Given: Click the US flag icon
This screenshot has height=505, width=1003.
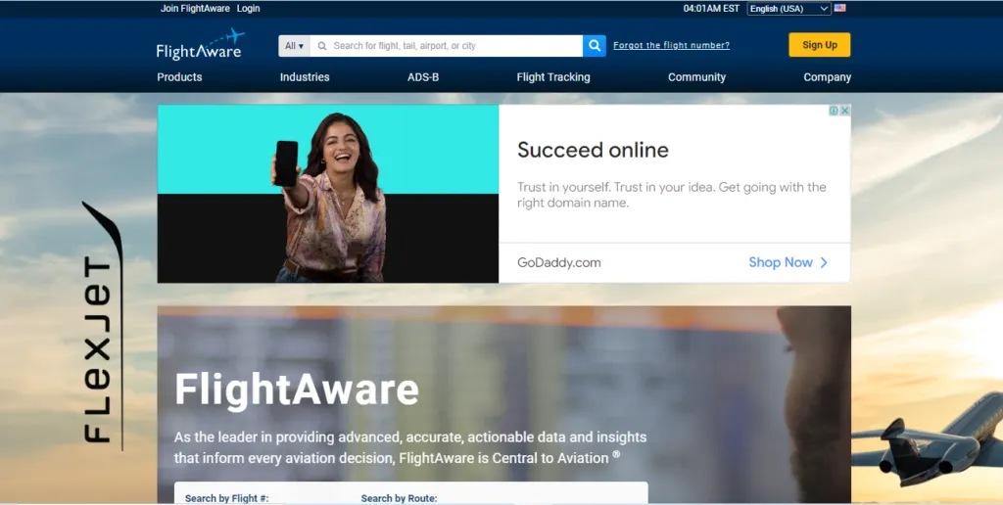Looking at the screenshot, I should (839, 8).
